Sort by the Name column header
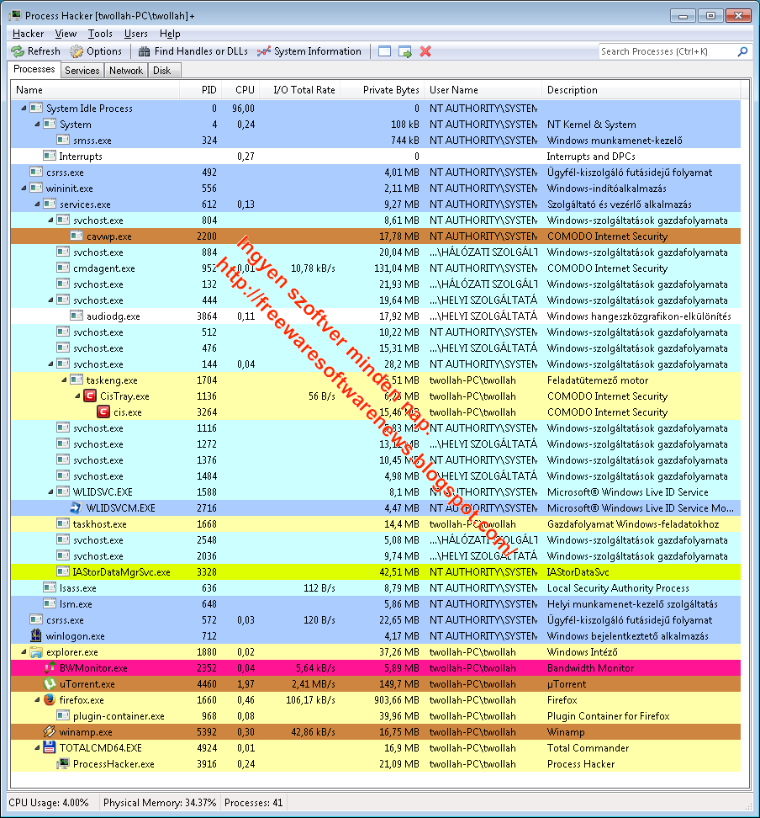 point(95,90)
